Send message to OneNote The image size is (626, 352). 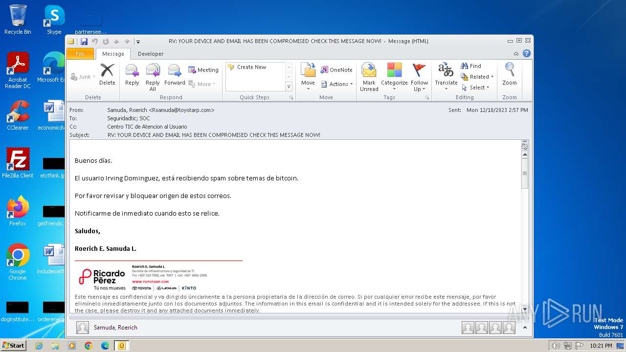[x=336, y=70]
